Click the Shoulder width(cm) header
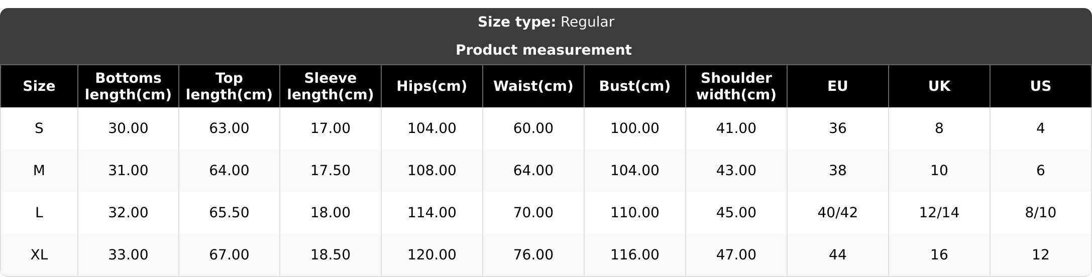This screenshot has width=1092, height=277. (x=736, y=86)
